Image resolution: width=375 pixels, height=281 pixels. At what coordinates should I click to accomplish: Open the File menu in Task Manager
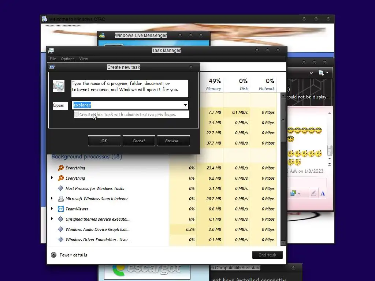tap(53, 59)
